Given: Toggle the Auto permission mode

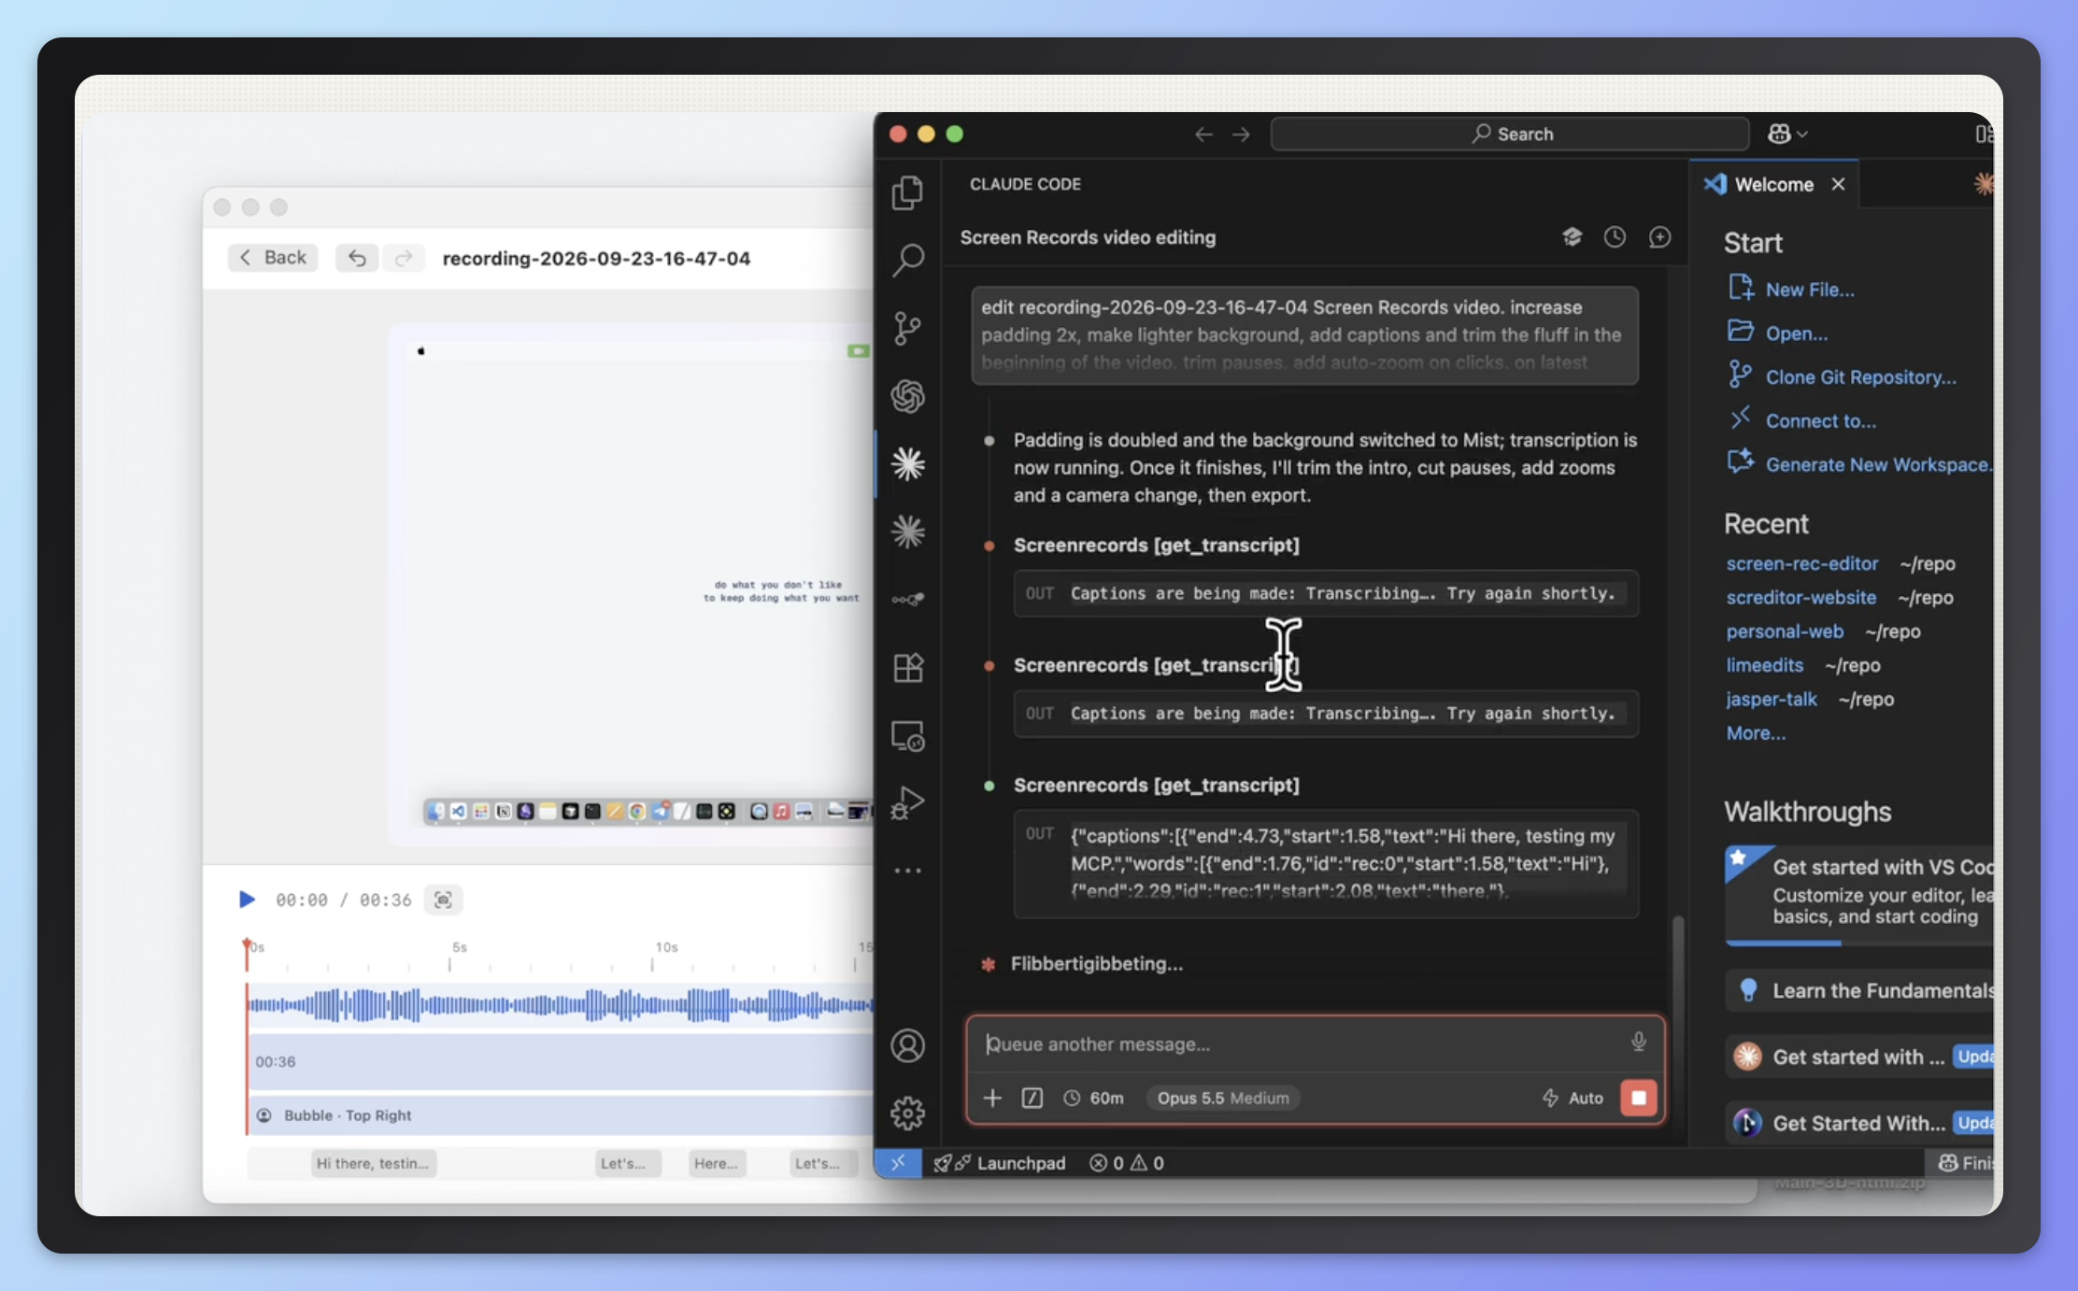Looking at the screenshot, I should tap(1573, 1098).
